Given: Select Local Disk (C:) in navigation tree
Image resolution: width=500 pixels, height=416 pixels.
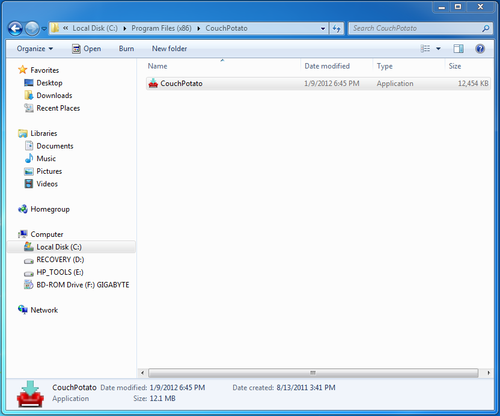Looking at the screenshot, I should (x=71, y=247).
